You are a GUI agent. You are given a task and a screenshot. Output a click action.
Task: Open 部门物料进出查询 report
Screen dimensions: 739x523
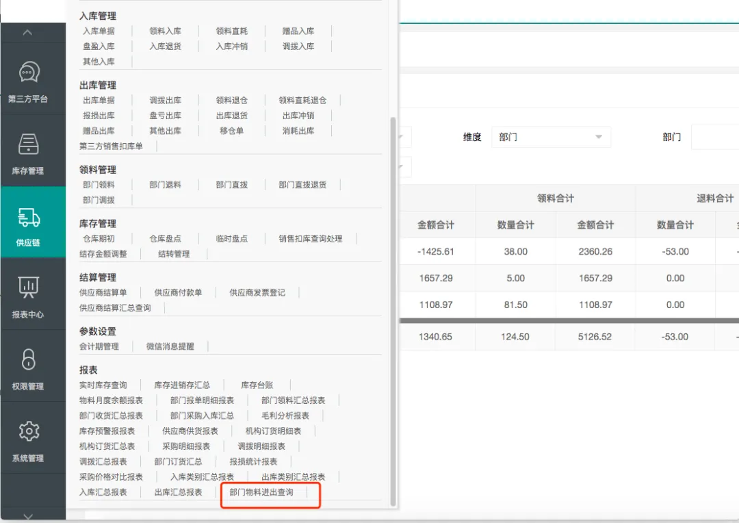coord(261,492)
